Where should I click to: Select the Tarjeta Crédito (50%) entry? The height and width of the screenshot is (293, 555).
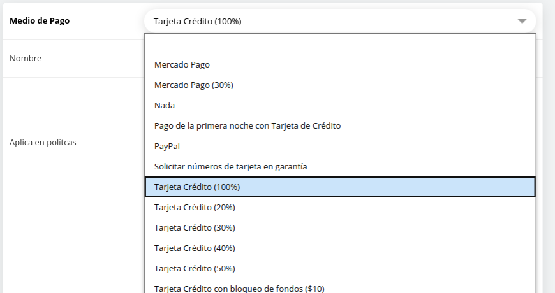click(x=195, y=268)
